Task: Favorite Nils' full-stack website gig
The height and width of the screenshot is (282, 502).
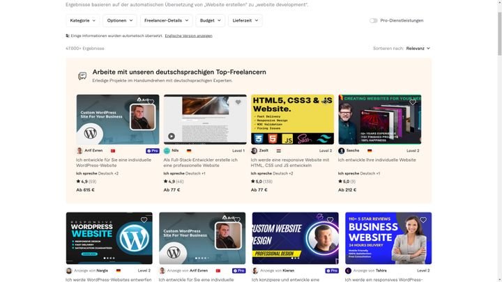Action: point(238,102)
